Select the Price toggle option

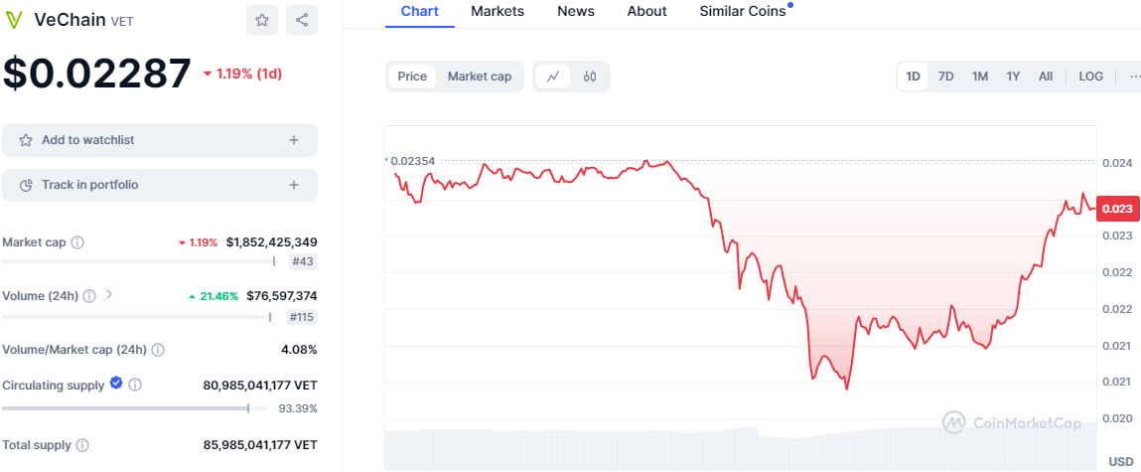tap(412, 77)
